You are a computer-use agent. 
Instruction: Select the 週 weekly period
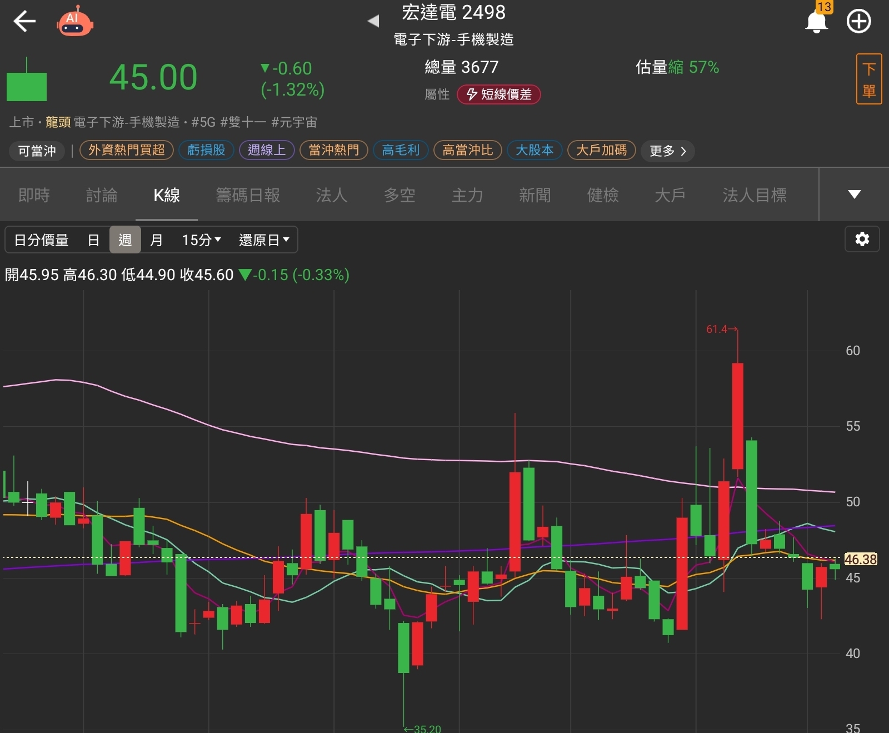coord(125,240)
